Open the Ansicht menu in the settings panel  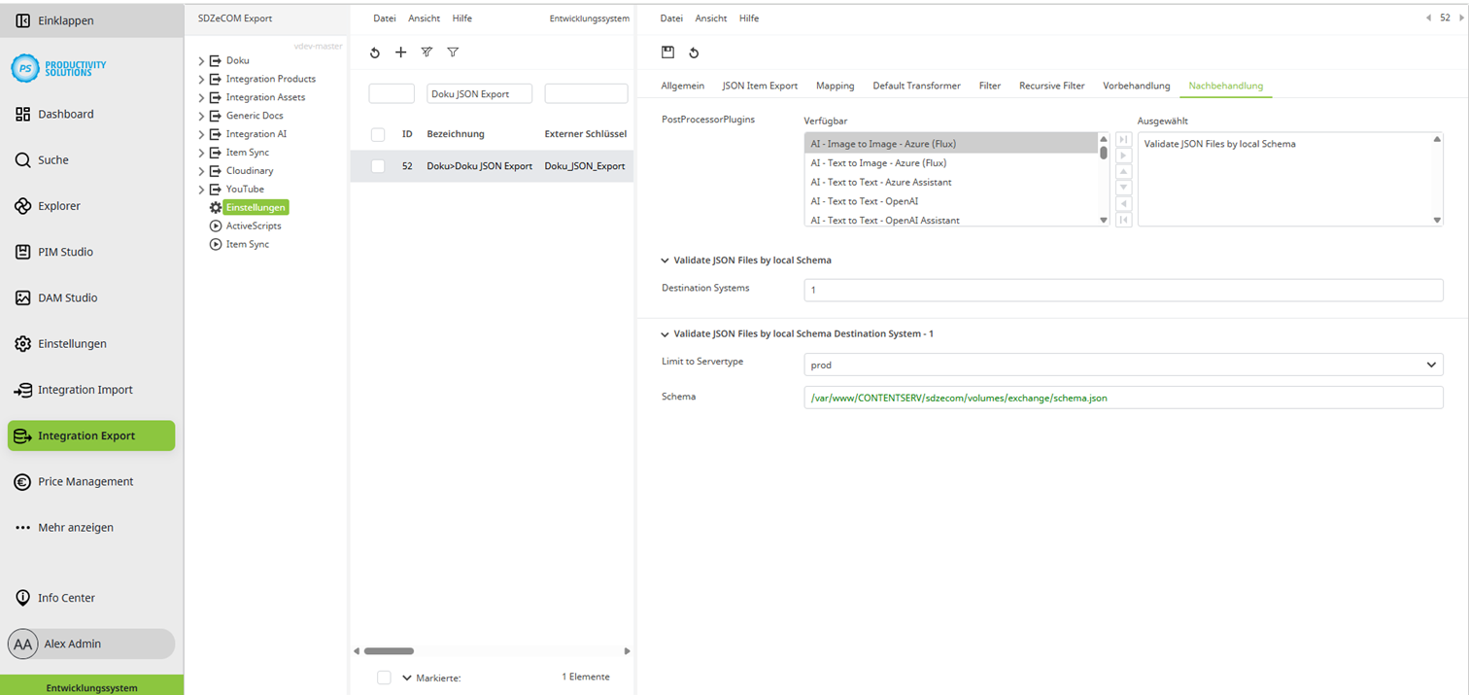coord(710,17)
